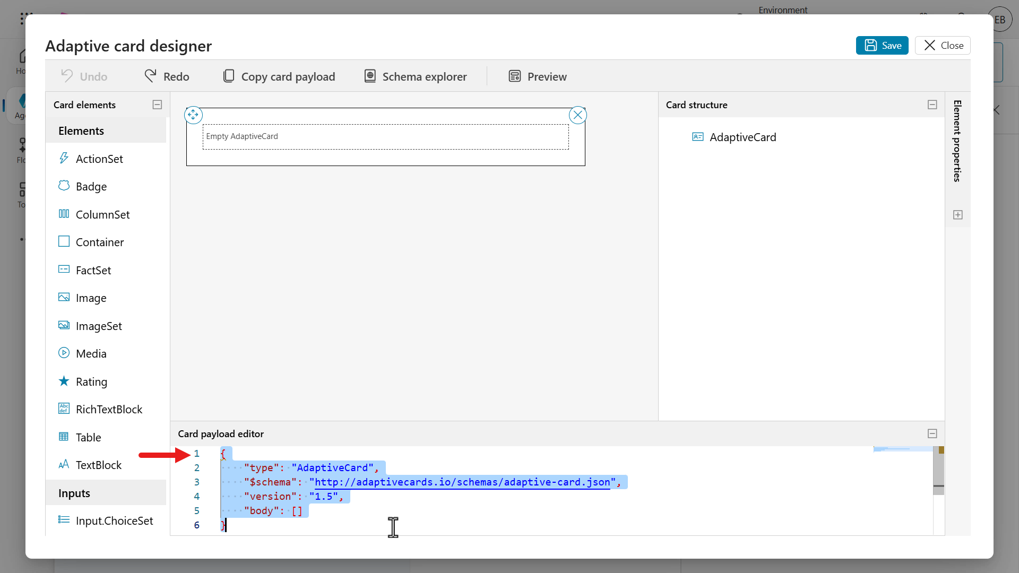
Task: Open the Schema explorer
Action: pyautogui.click(x=416, y=76)
